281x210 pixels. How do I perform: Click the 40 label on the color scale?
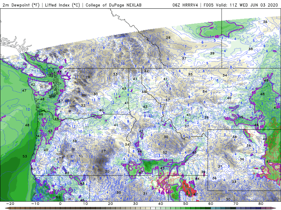(161, 204)
